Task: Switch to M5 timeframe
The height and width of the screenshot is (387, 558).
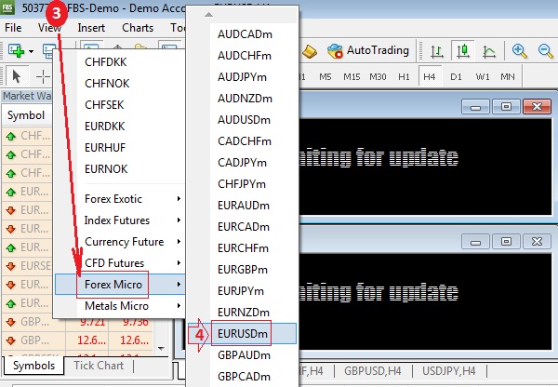Action: [325, 76]
